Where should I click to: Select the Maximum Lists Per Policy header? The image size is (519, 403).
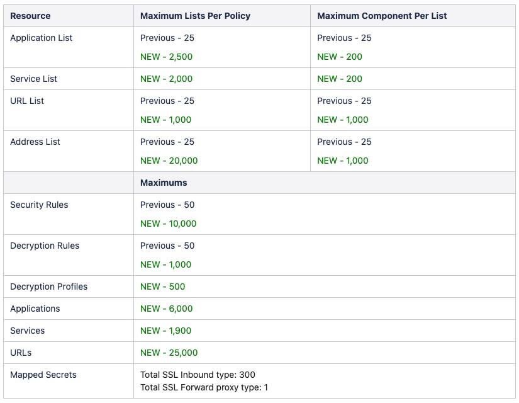[x=195, y=16]
